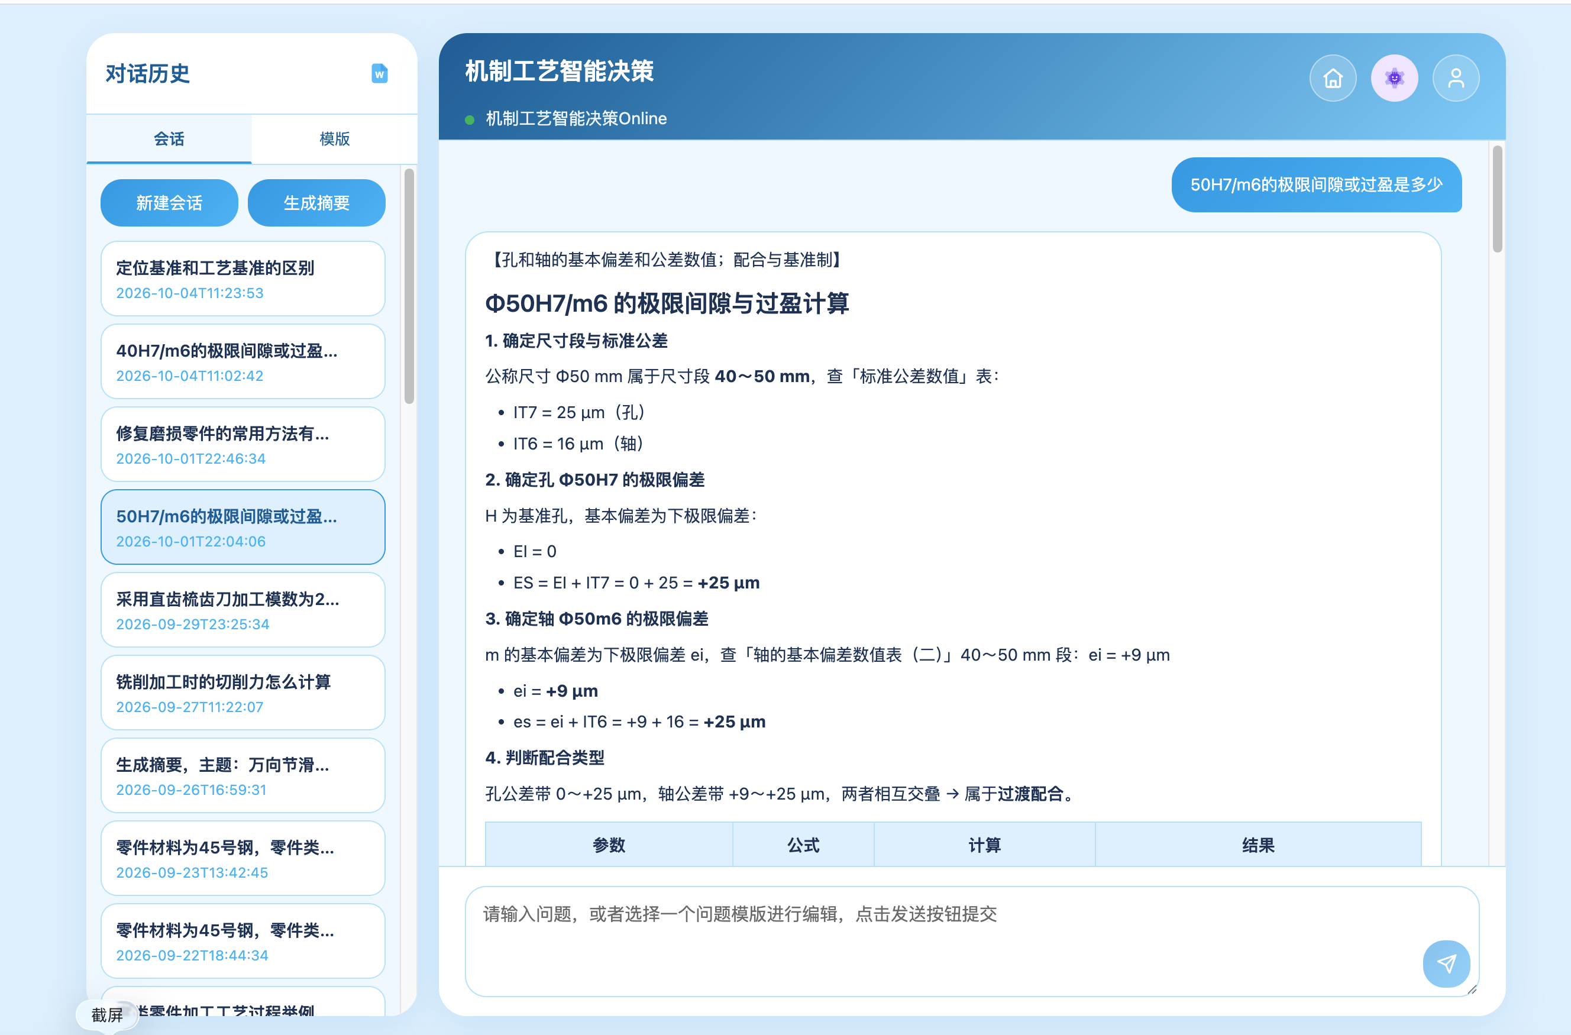Image resolution: width=1571 pixels, height=1035 pixels.
Task: Click the chat area vertical scrollbar
Action: coord(1497,199)
